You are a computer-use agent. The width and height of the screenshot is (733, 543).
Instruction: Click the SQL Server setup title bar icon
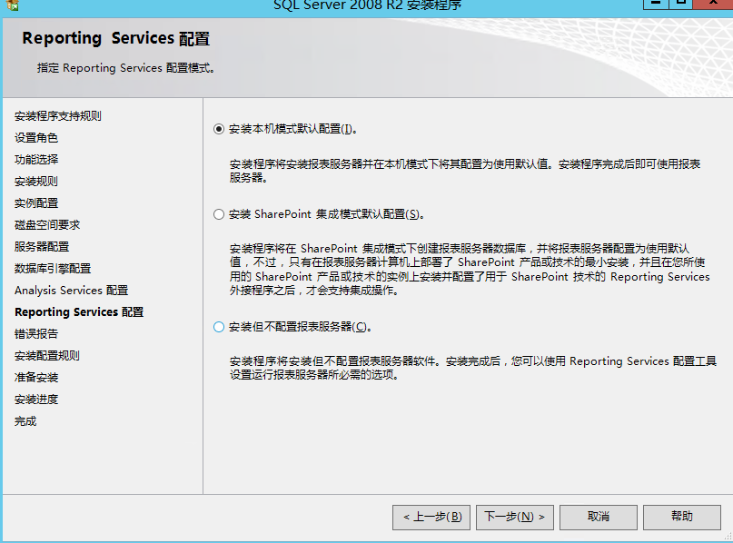pos(13,5)
